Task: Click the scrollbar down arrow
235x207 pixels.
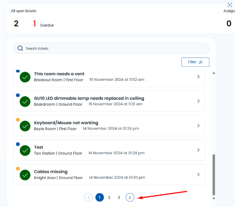Action: (x=214, y=198)
